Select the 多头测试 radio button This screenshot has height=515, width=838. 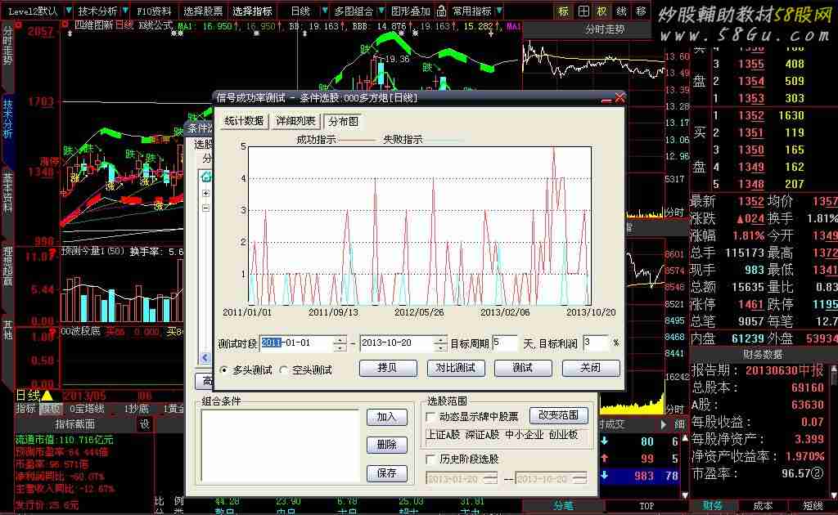pos(224,369)
